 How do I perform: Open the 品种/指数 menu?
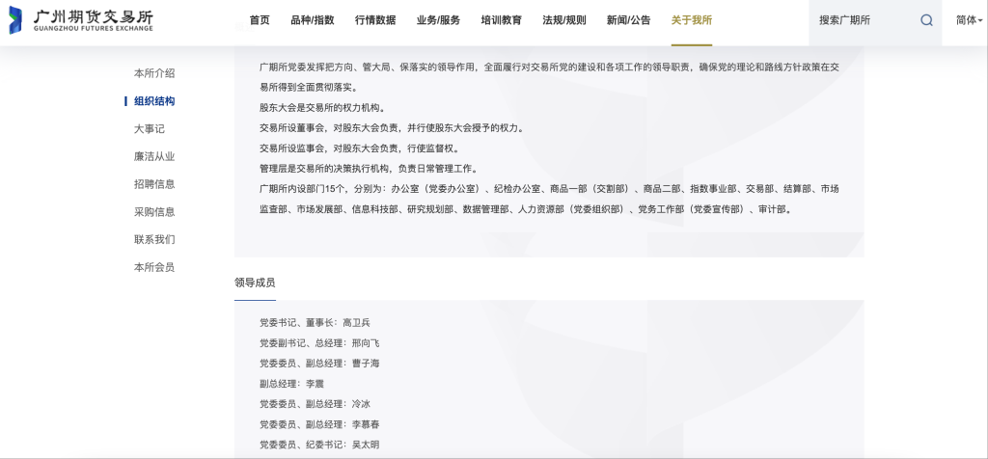pos(312,20)
